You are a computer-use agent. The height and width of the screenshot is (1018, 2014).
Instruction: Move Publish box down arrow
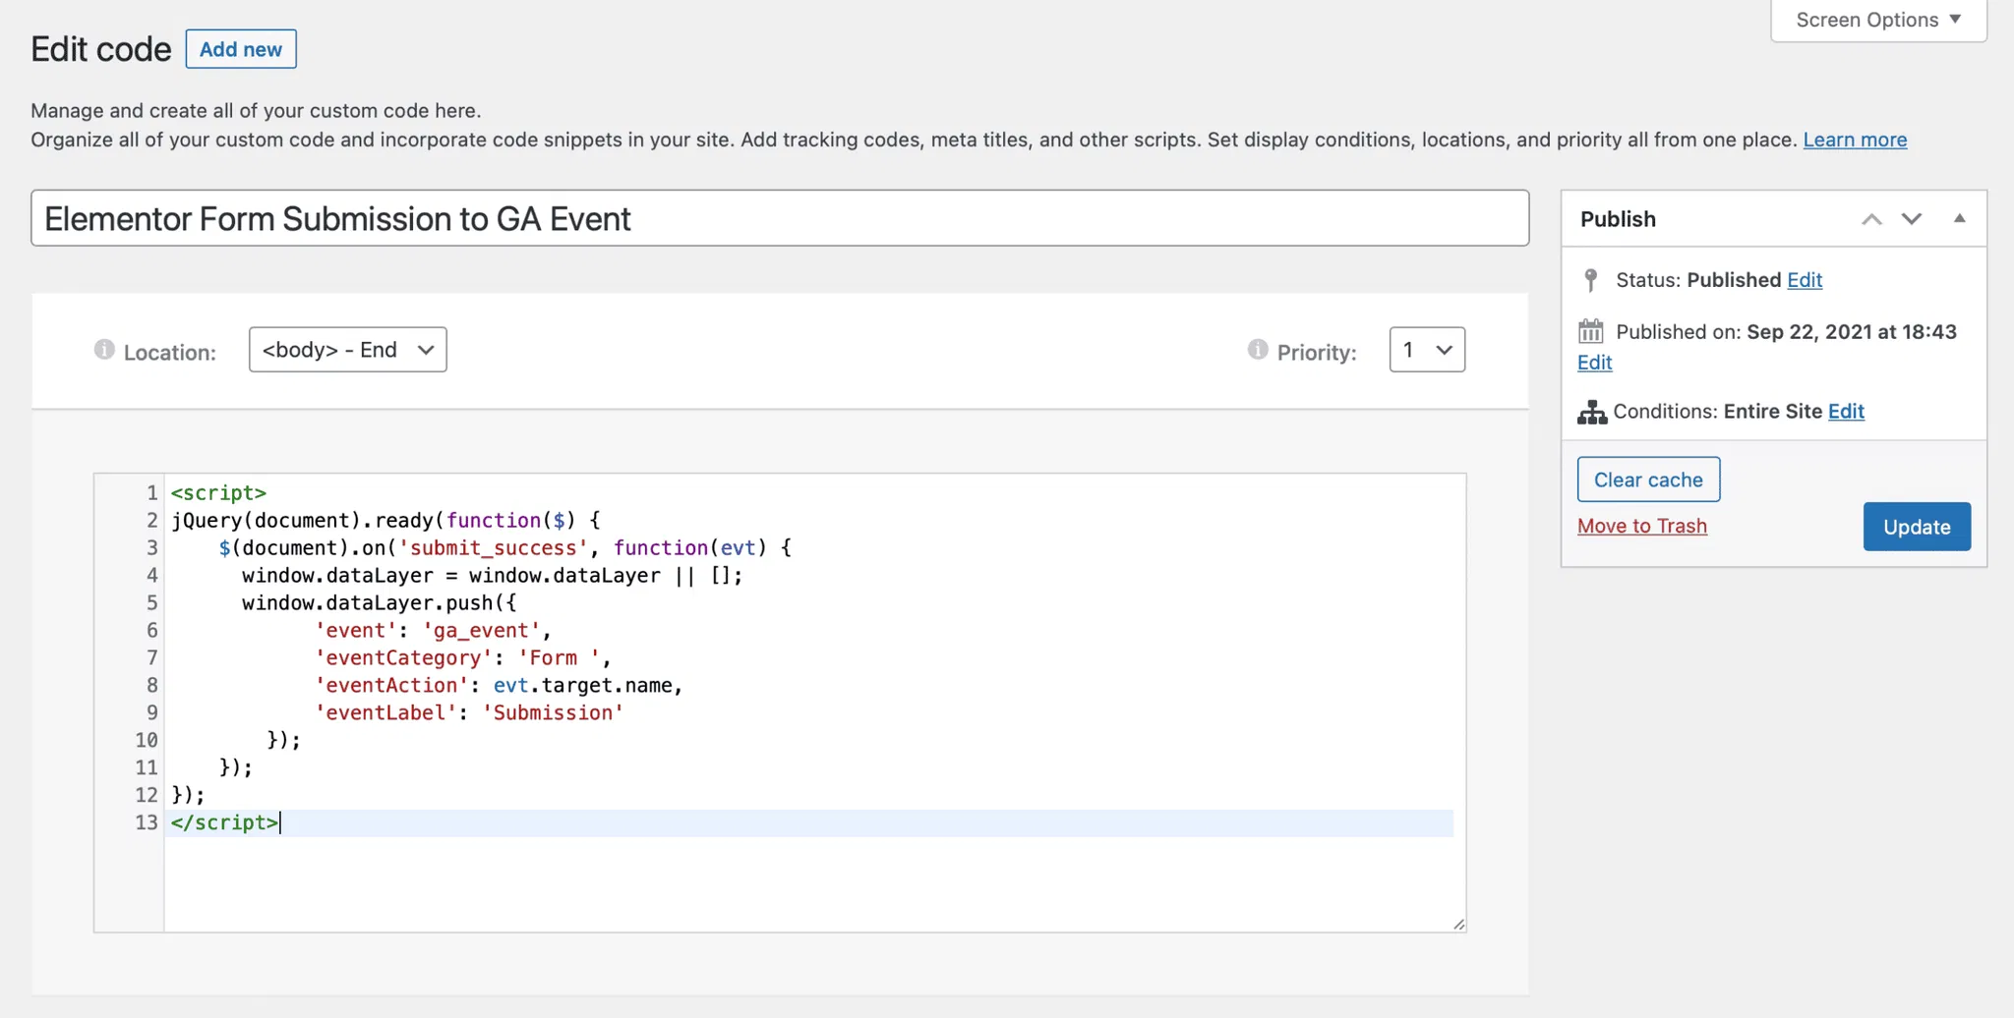coord(1912,219)
